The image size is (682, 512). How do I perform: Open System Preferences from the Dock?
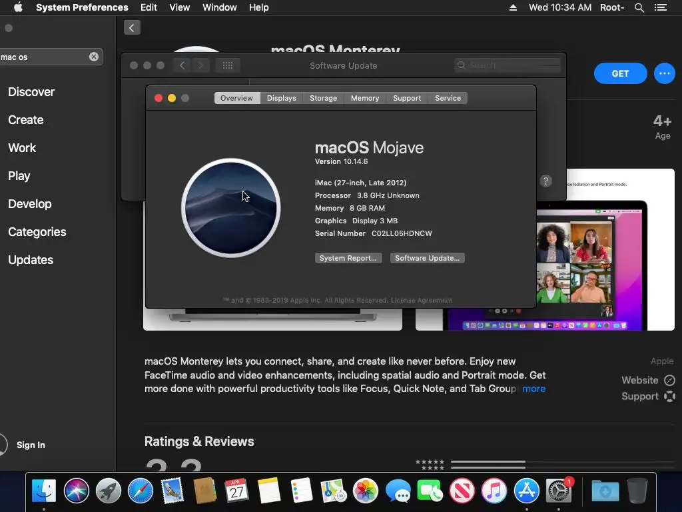click(x=559, y=491)
